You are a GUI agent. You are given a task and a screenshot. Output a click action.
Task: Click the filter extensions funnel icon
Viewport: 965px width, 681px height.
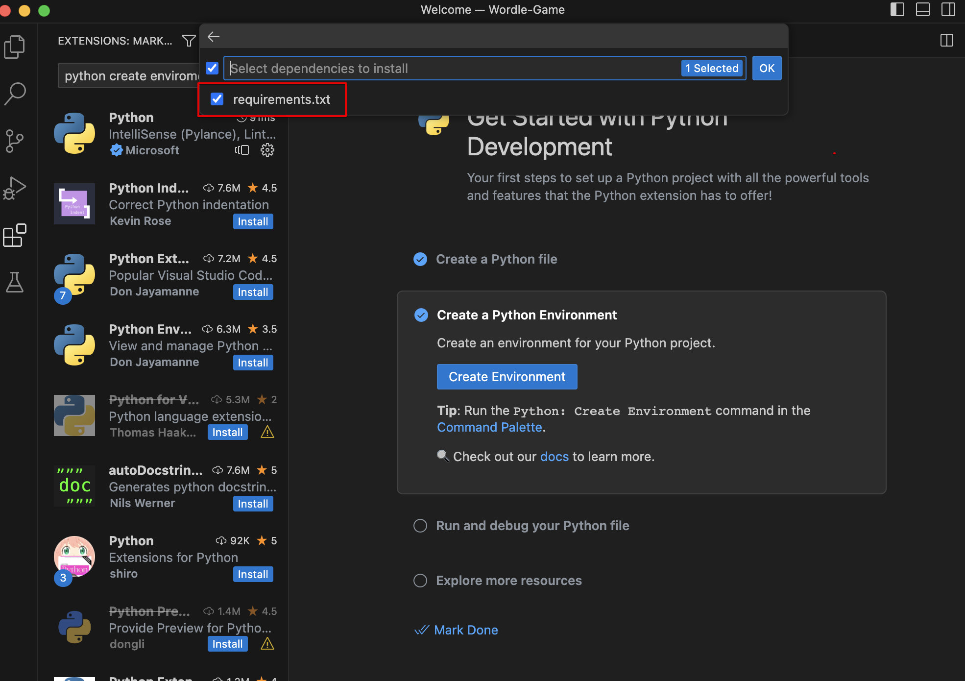(x=189, y=41)
